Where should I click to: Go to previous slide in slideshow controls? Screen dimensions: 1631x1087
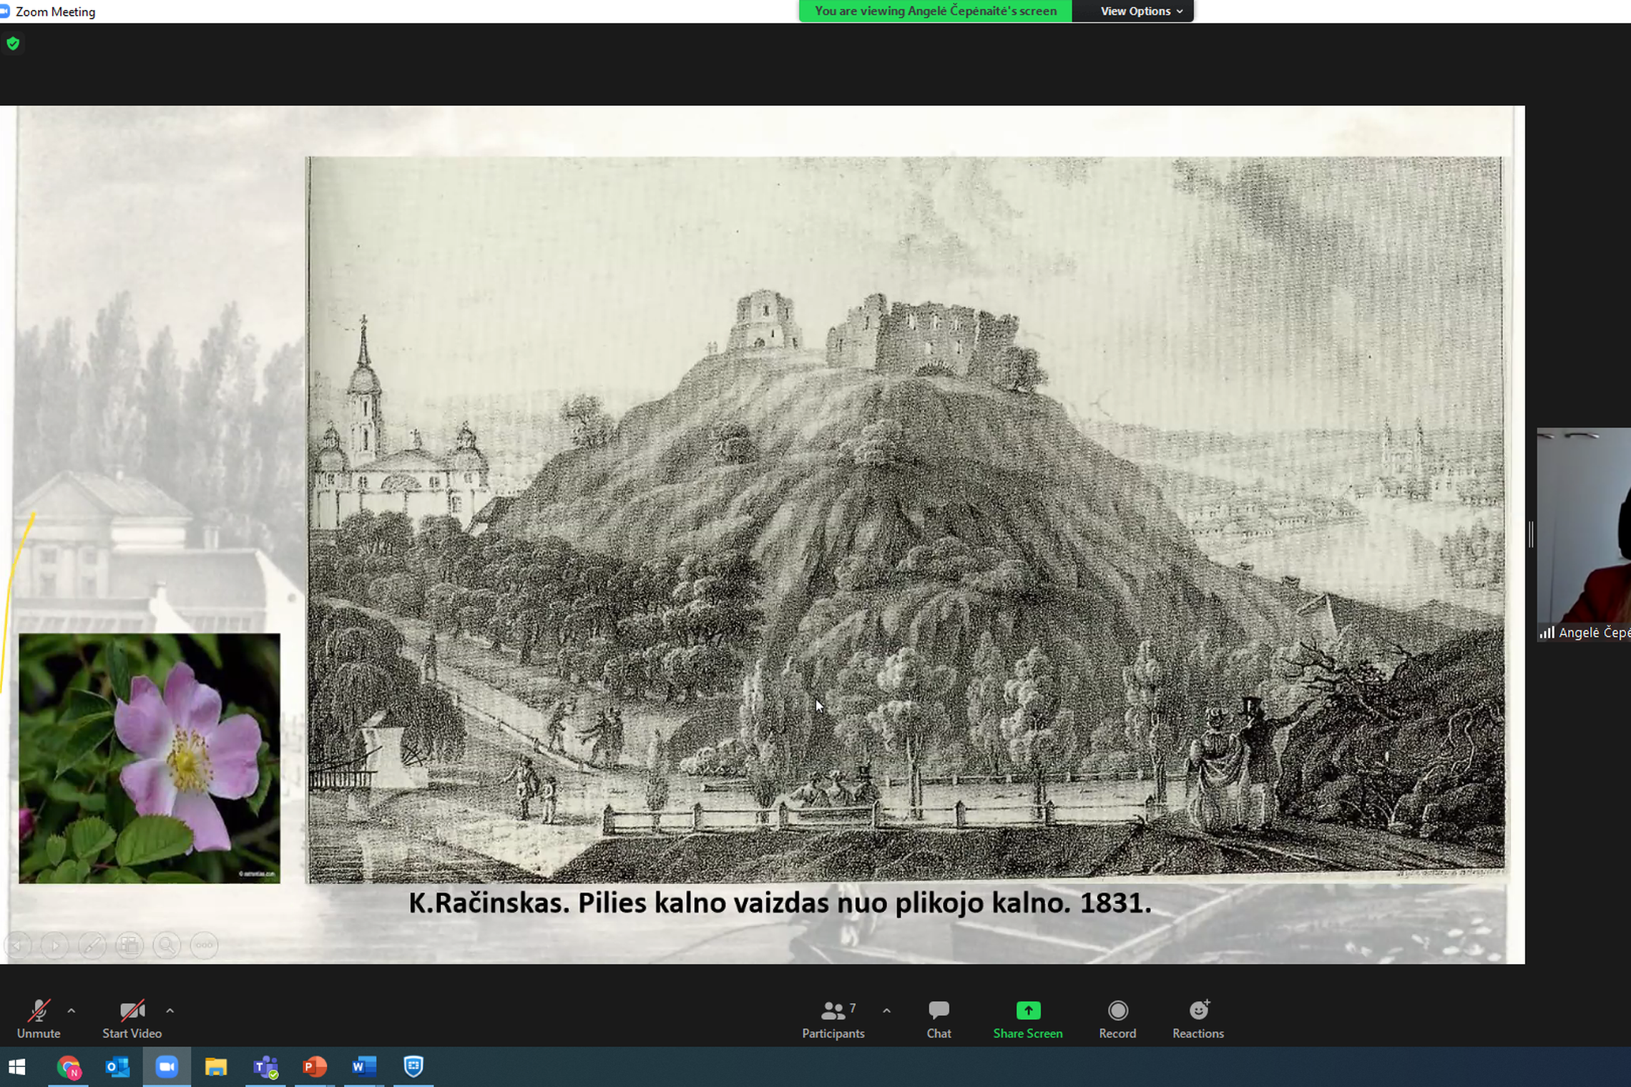[18, 945]
